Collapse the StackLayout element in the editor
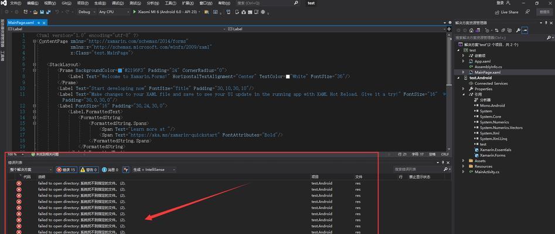This screenshot has height=234, width=555. click(35, 65)
